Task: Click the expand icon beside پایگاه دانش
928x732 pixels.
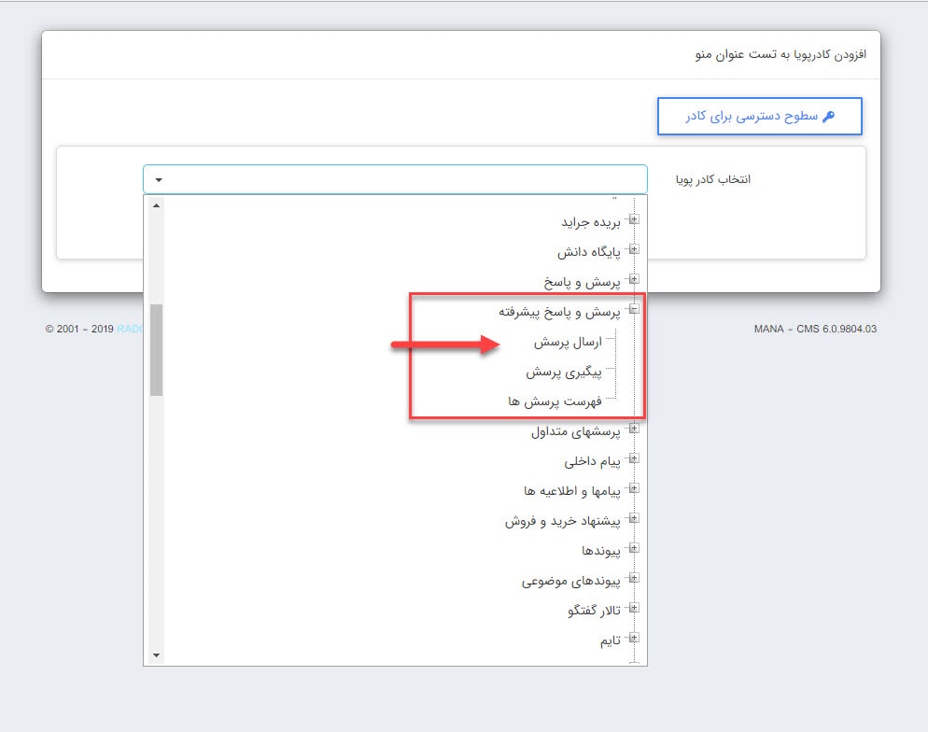Action: 635,249
